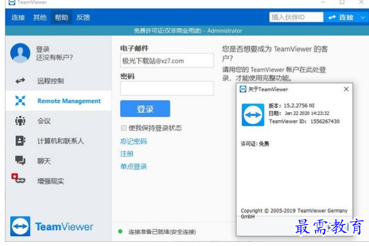Open the 远程控制 sidebar section
This screenshot has width=369, height=246.
pos(58,81)
